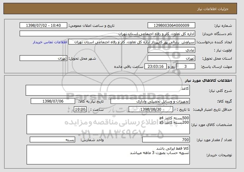Click the label تعداد / مقدار مورد نیاز
This screenshot has height=172, width=244.
coord(214,140)
